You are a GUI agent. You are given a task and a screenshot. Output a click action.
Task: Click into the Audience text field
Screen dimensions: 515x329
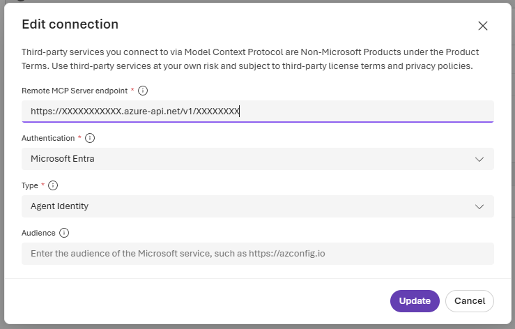click(x=257, y=254)
